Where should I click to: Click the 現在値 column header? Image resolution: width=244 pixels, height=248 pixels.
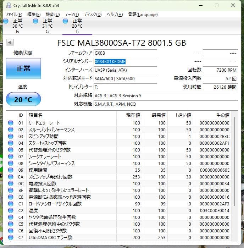(129, 115)
